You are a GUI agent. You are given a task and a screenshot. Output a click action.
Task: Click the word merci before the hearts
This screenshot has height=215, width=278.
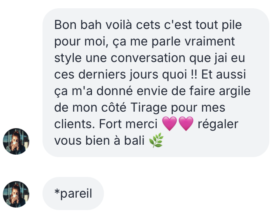pos(141,124)
